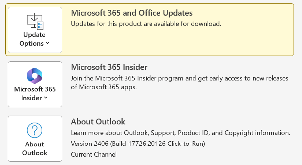Click the "Version 2406" text

(90, 144)
